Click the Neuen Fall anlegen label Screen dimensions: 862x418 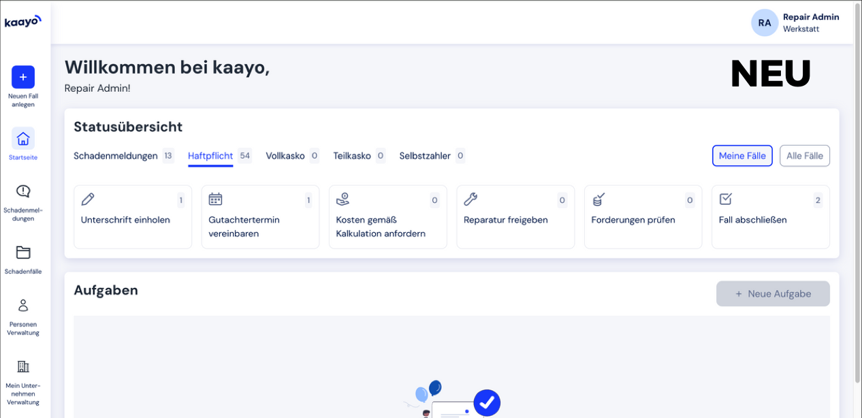click(23, 100)
